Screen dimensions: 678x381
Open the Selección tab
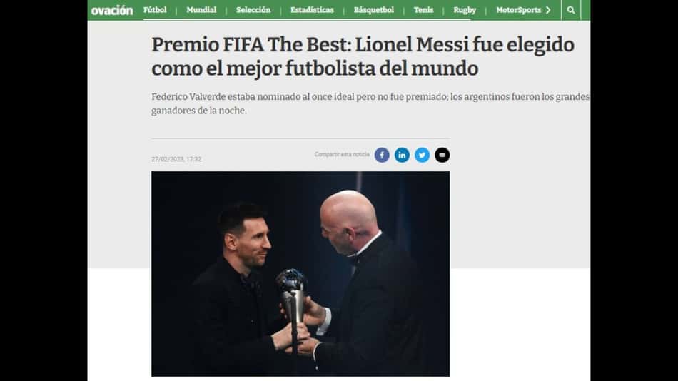point(253,10)
